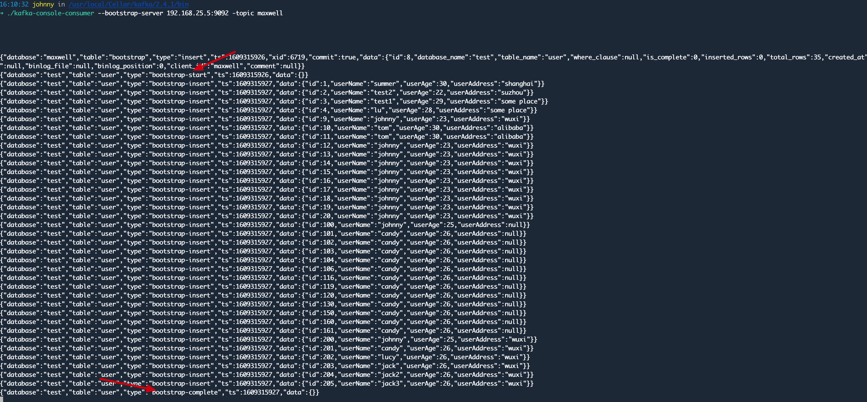Click "shanghai" userAddress value
This screenshot has height=402, width=867.
(x=519, y=84)
